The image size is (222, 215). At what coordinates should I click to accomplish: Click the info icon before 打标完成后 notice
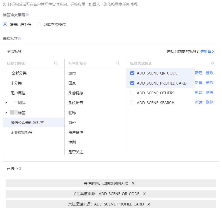point(5,4)
